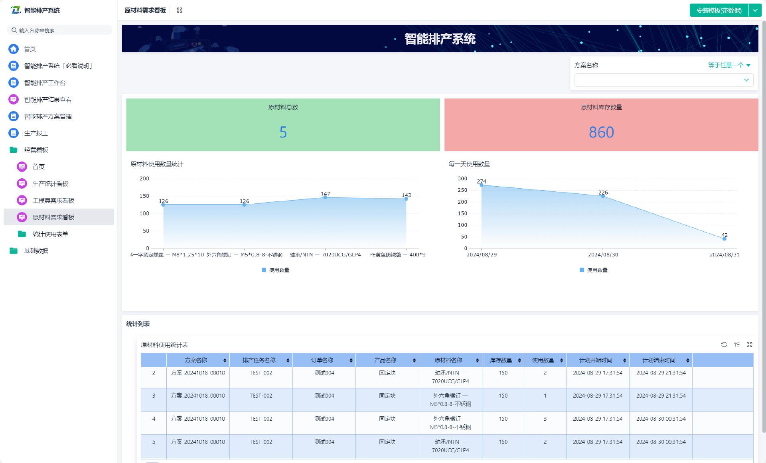Open 工模具需求看板 dashboard
Screen dimensions: 766x463
click(53, 201)
